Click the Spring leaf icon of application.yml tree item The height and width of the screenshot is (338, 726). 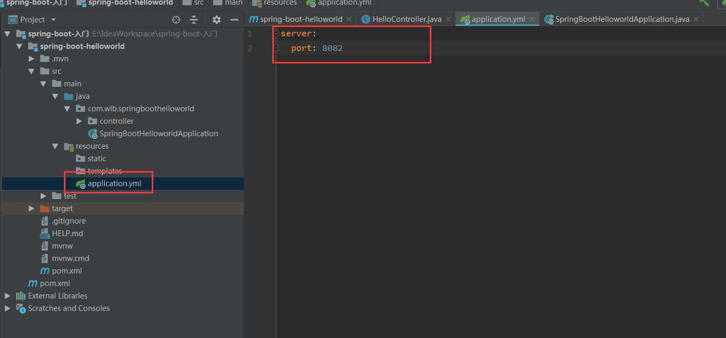pos(81,184)
